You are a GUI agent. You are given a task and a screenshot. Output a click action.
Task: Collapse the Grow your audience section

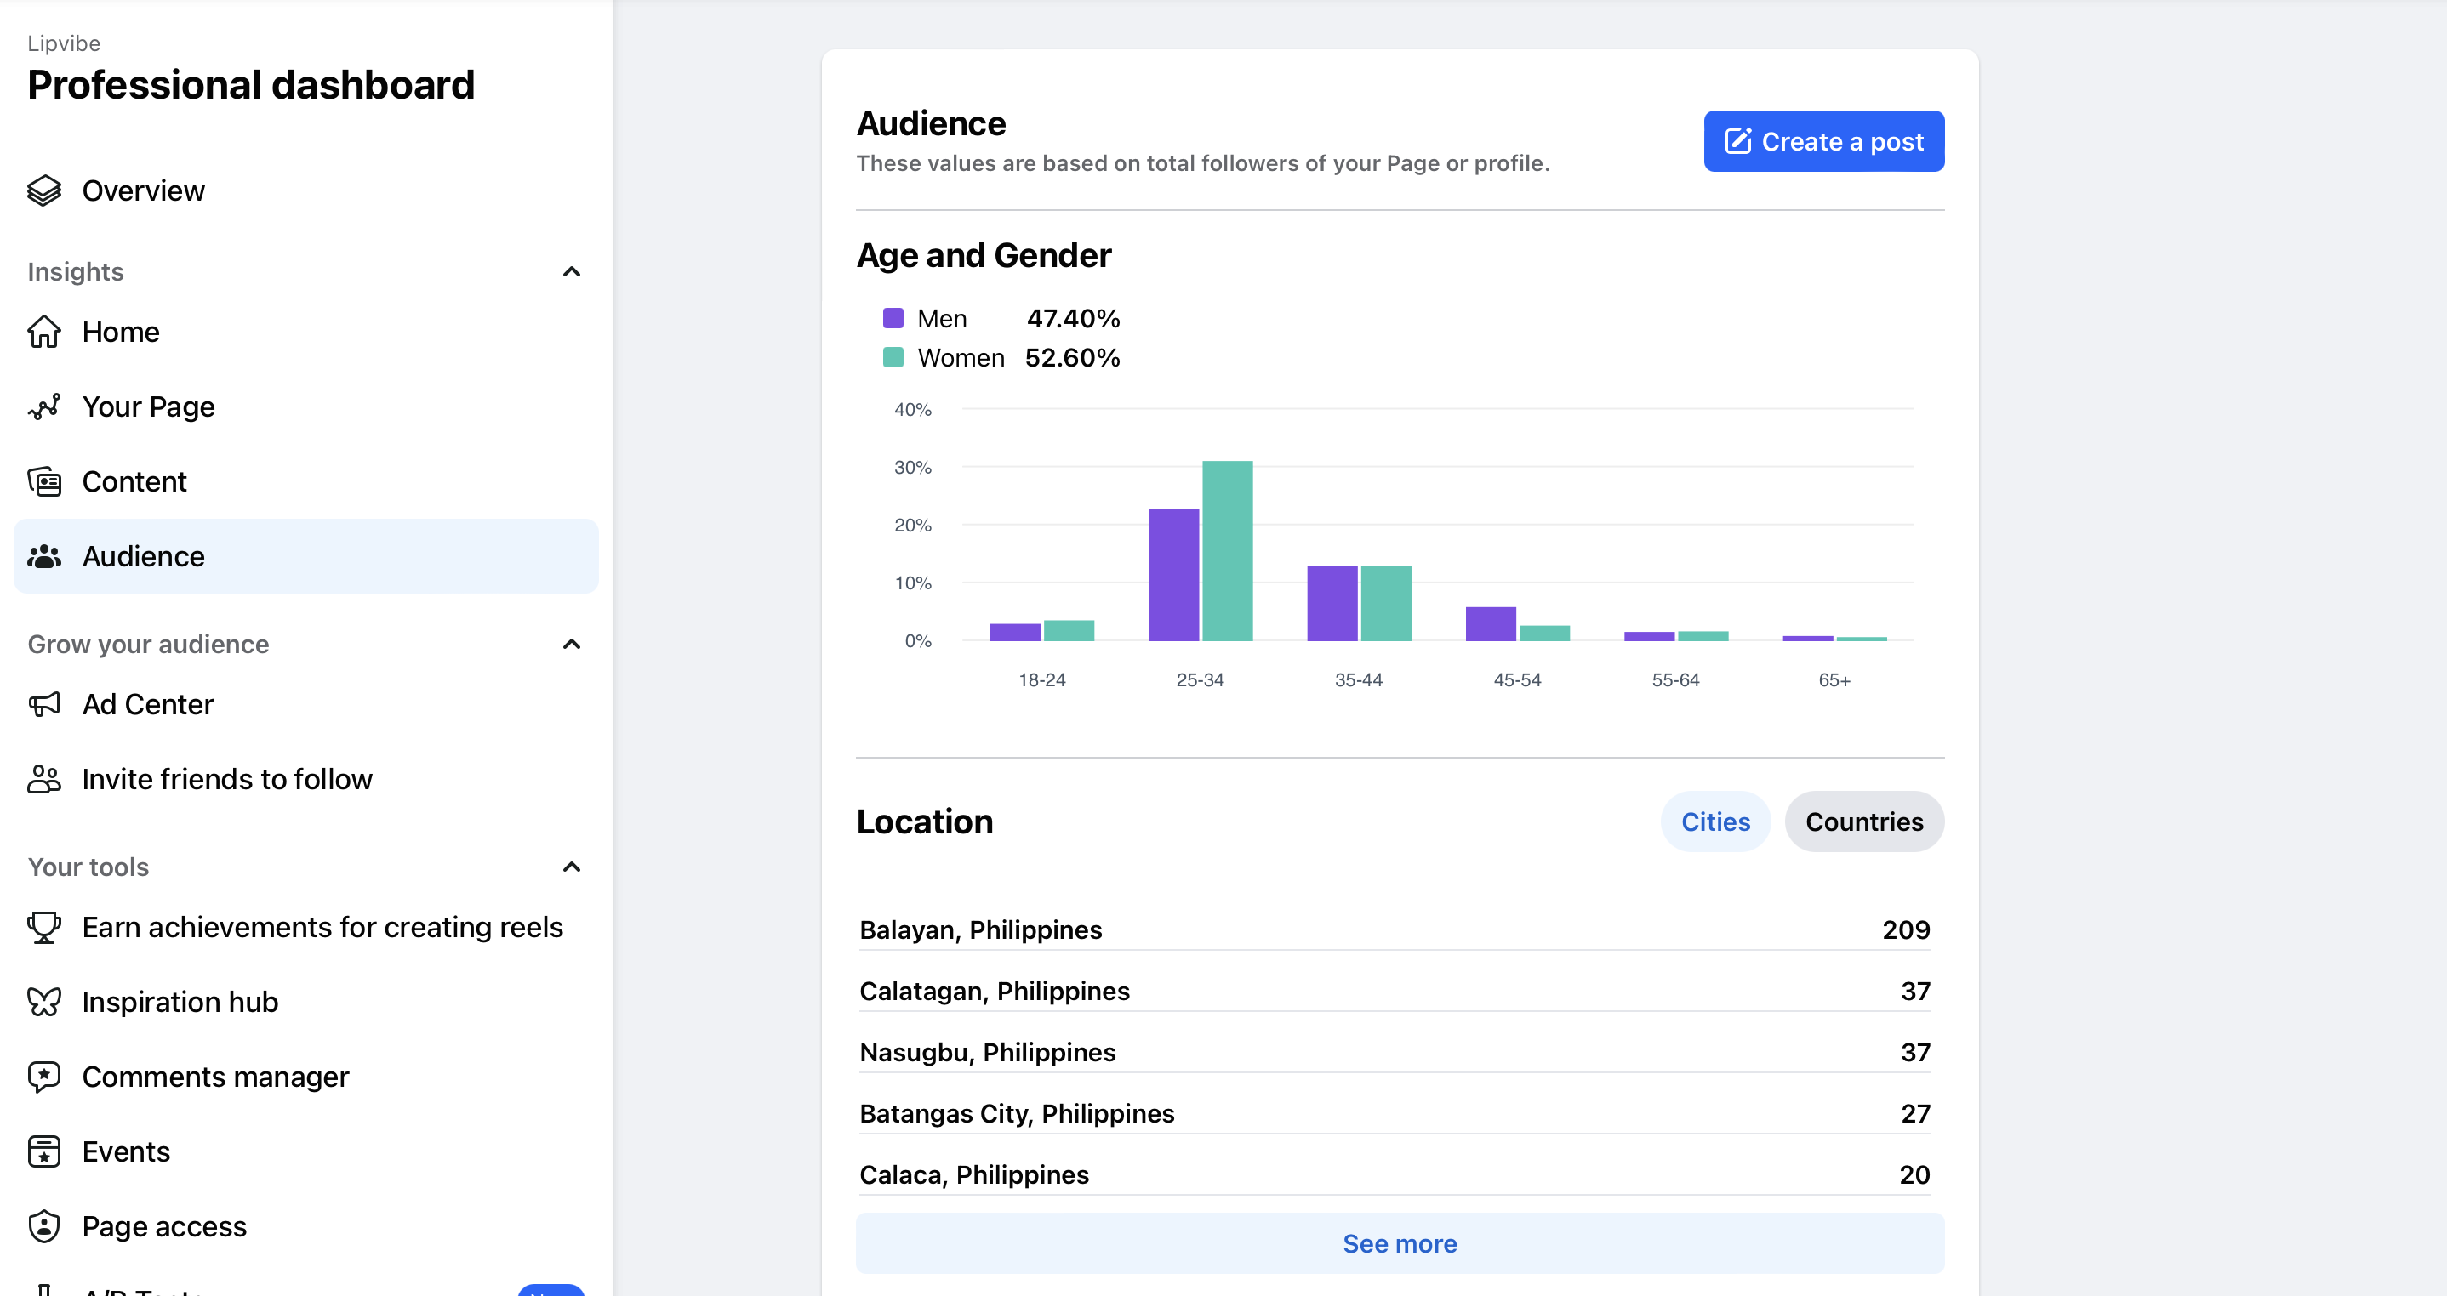tap(571, 645)
